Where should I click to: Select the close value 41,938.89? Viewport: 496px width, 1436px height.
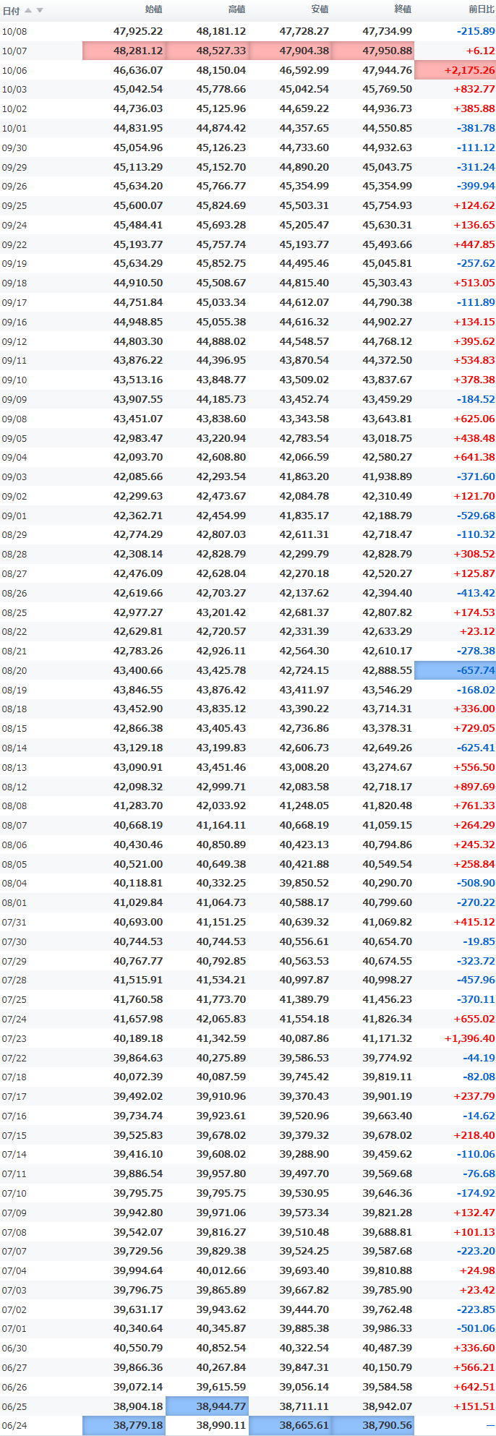[x=387, y=476]
